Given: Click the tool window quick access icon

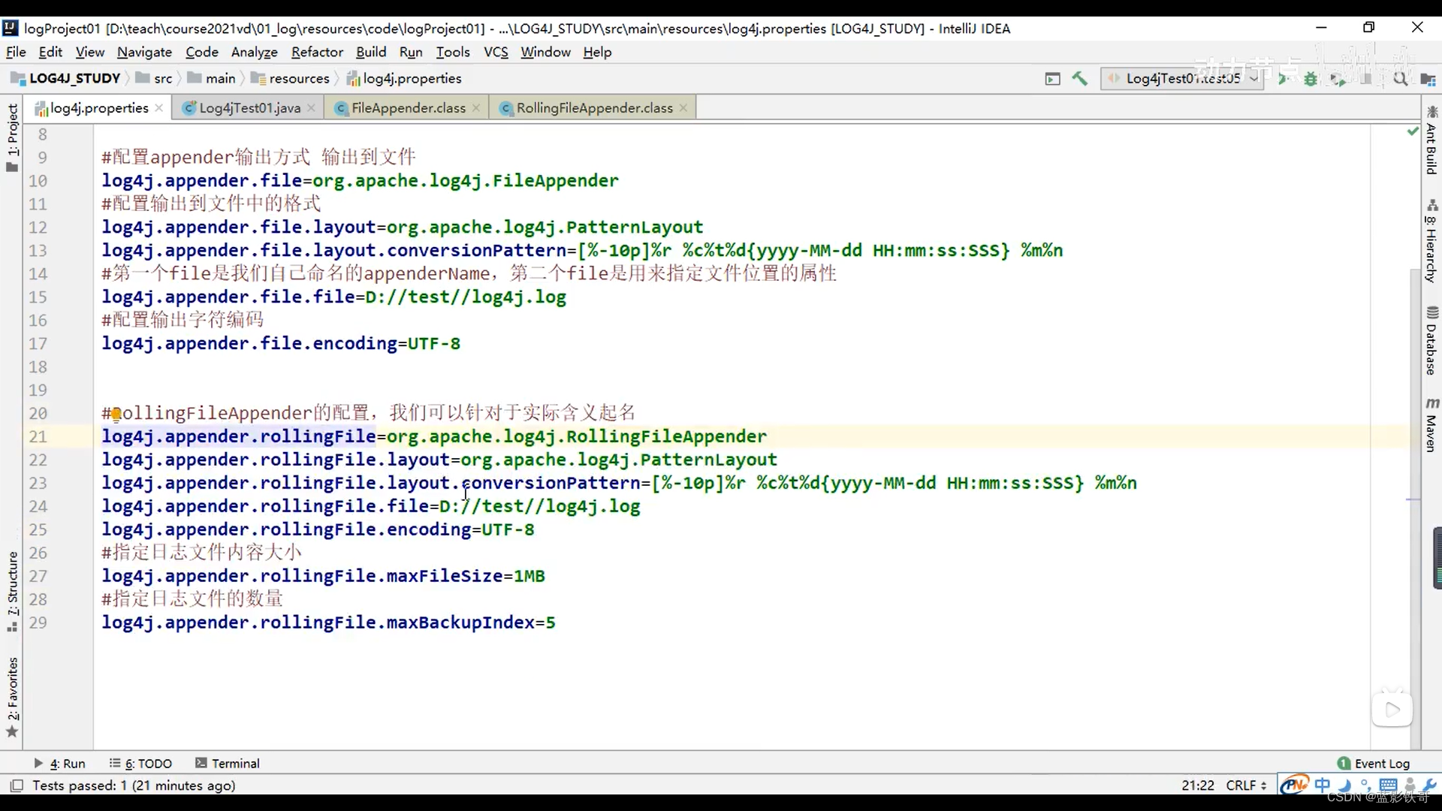Looking at the screenshot, I should click(16, 785).
